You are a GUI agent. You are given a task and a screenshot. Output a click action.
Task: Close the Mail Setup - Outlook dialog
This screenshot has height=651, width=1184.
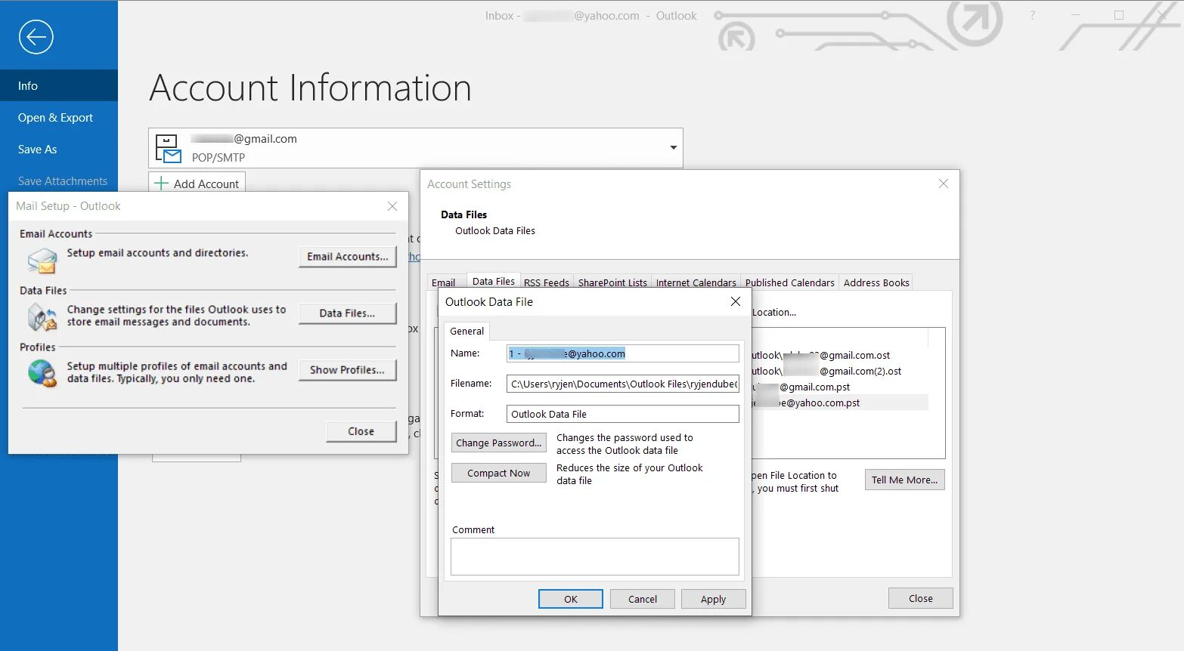click(x=392, y=206)
